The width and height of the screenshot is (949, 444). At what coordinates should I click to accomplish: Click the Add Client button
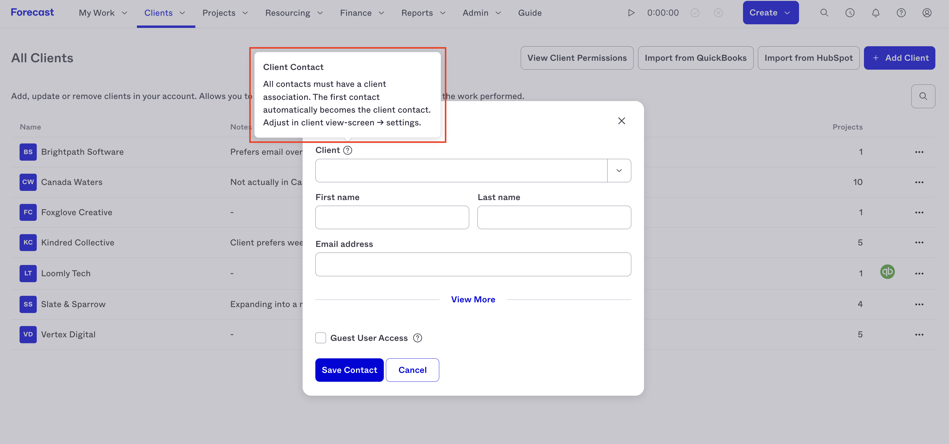click(x=899, y=58)
